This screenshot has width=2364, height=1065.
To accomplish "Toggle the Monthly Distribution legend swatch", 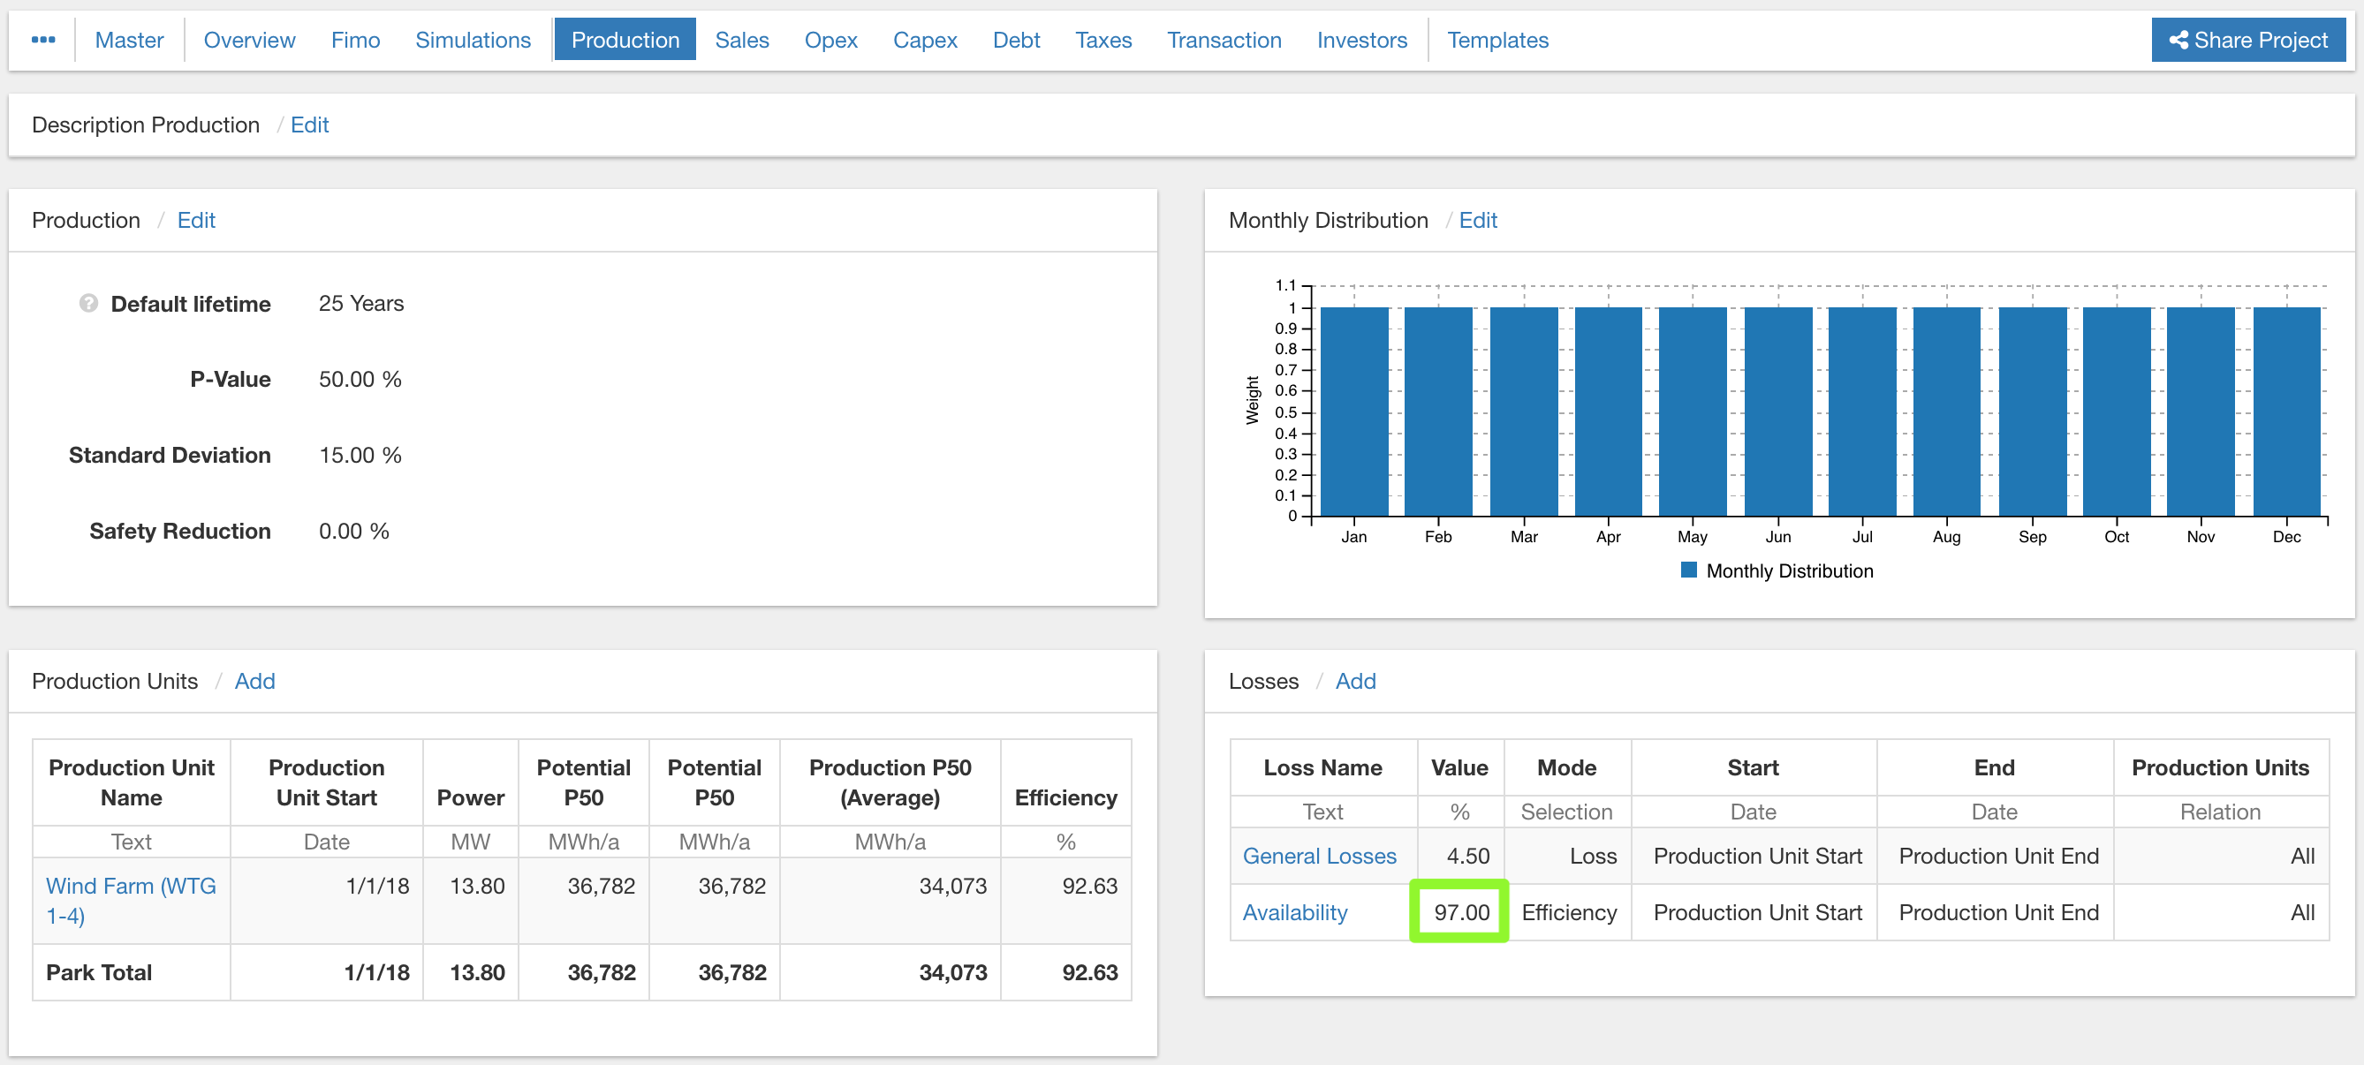I will (1687, 570).
